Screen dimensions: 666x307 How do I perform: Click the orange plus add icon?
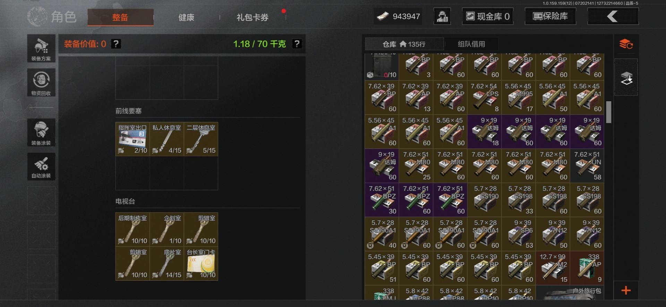pyautogui.click(x=626, y=290)
